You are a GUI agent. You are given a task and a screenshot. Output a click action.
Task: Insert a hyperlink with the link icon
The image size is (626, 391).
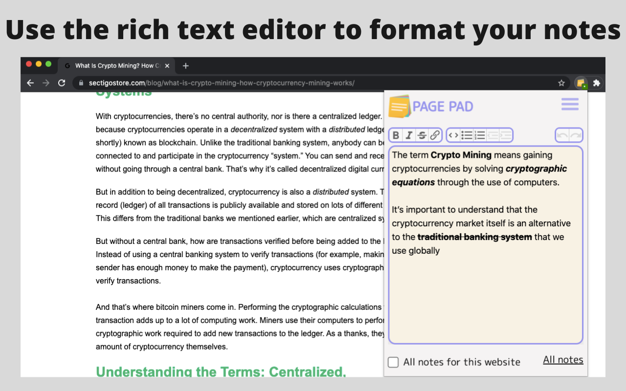pyautogui.click(x=434, y=135)
